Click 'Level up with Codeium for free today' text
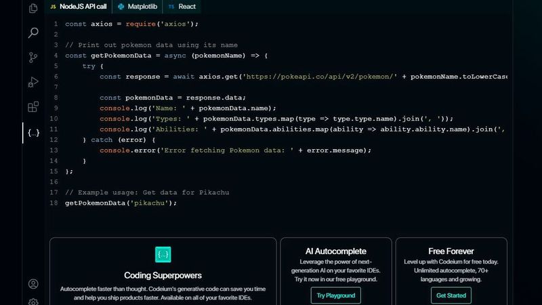Screen dimensions: 542x305 451,270
